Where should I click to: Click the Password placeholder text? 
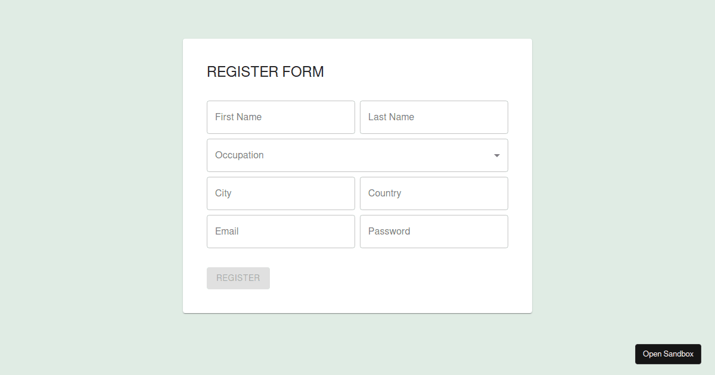(x=389, y=231)
